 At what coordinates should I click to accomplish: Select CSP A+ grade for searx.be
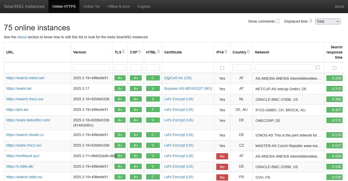[136, 88]
